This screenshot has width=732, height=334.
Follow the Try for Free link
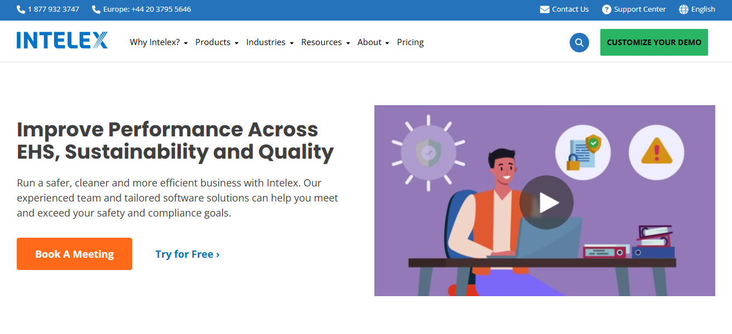click(187, 254)
